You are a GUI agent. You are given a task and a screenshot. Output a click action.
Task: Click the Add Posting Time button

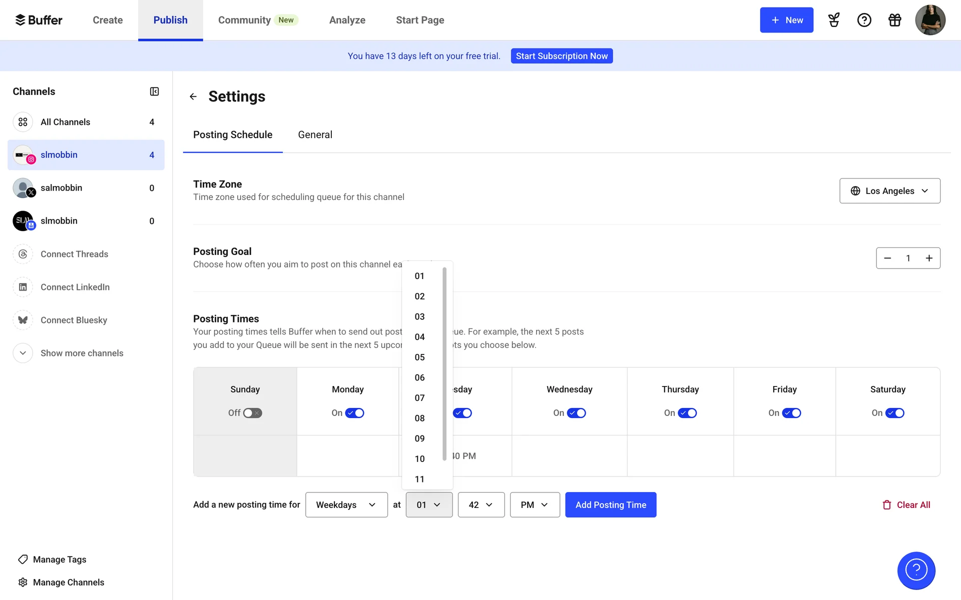[x=610, y=505]
